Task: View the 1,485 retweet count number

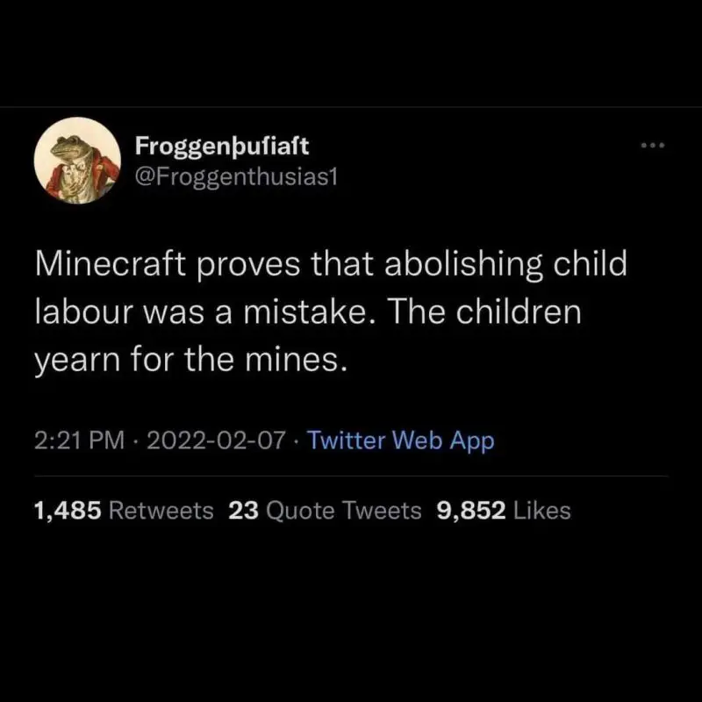Action: [68, 510]
